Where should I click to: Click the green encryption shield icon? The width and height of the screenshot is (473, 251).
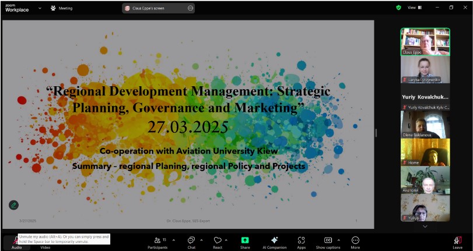click(398, 8)
